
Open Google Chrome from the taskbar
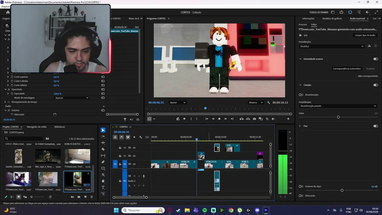(231, 210)
